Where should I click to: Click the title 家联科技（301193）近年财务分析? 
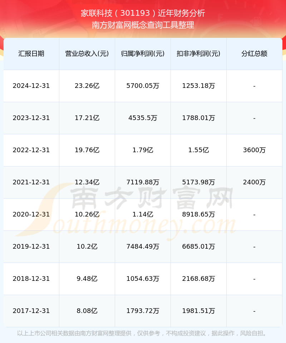click(143, 13)
